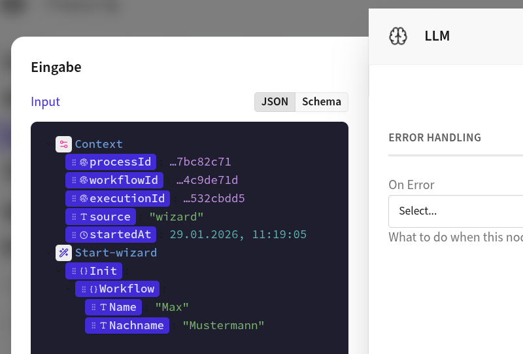Grab the drag handle on executionId

click(x=74, y=199)
